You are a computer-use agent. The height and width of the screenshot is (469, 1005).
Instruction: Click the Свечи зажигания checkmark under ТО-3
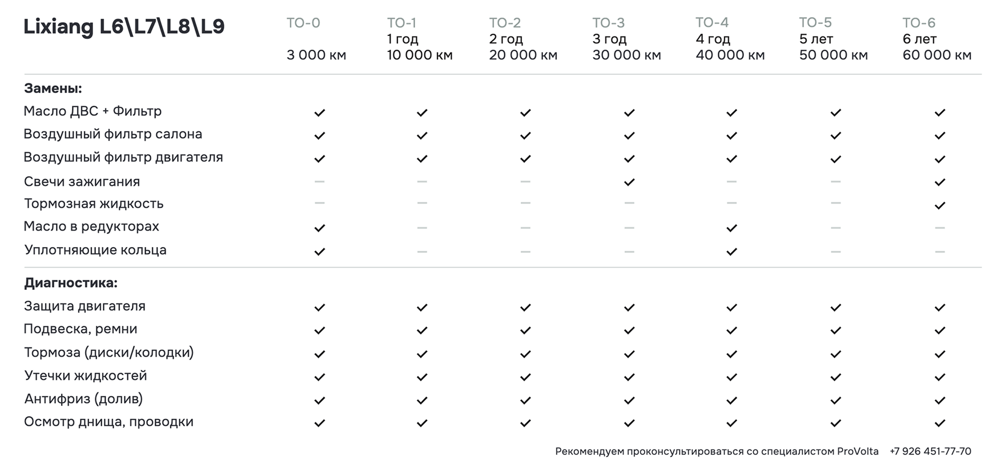tap(629, 182)
